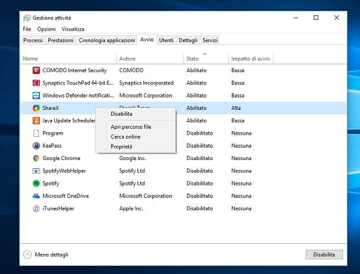
Task: Click the blank Program file icon
Action: [x=36, y=133]
